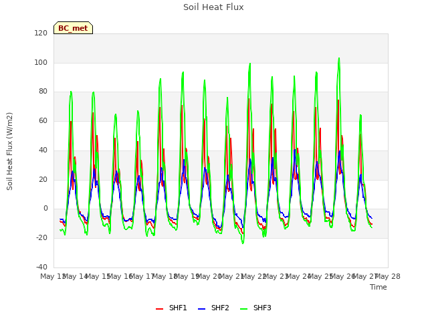Toggle the SHF3 legend entry

(255, 308)
